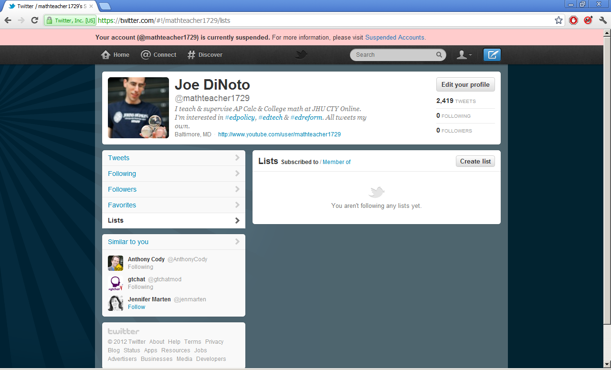Go to Home in Twitter navigation
Image resolution: width=611 pixels, height=370 pixels.
pyautogui.click(x=115, y=55)
